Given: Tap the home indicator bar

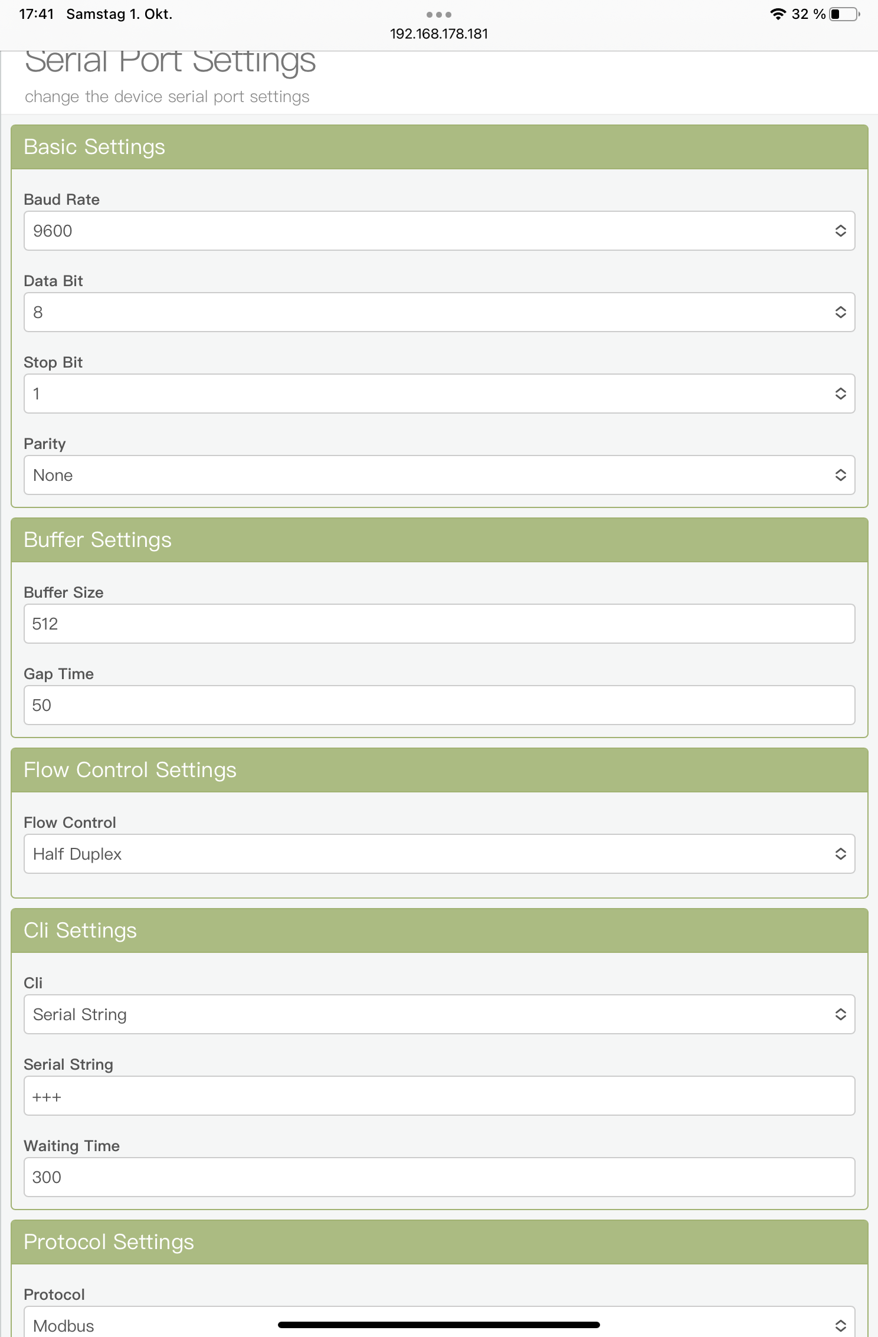Looking at the screenshot, I should (439, 1325).
